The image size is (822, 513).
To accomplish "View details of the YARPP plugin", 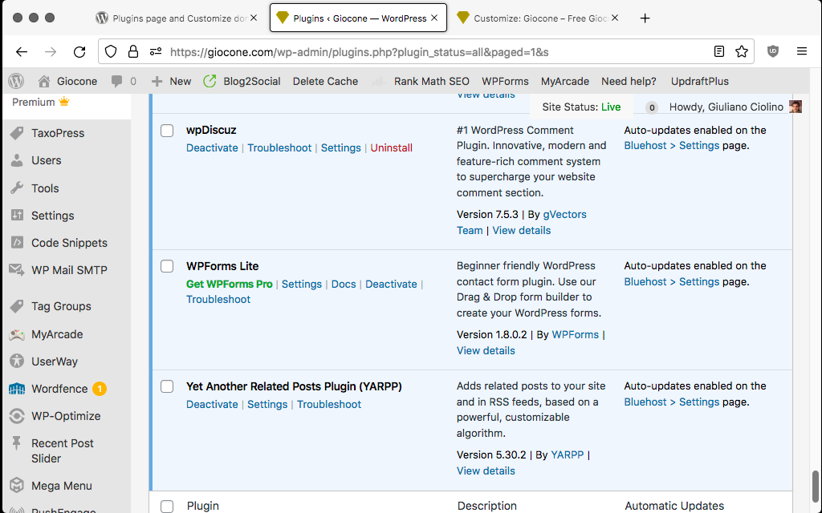I will [486, 471].
